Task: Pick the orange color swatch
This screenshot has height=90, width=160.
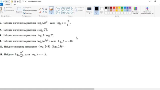Action: [x=116, y=8]
